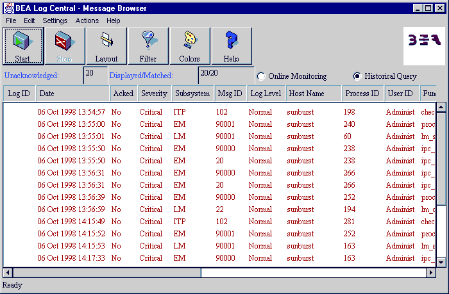Click the horizontal scrollbar left arrow
This screenshot has height=294, width=449.
tap(8, 273)
